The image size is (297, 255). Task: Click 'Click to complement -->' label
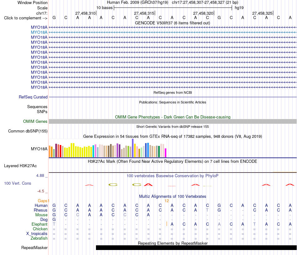pos(26,18)
